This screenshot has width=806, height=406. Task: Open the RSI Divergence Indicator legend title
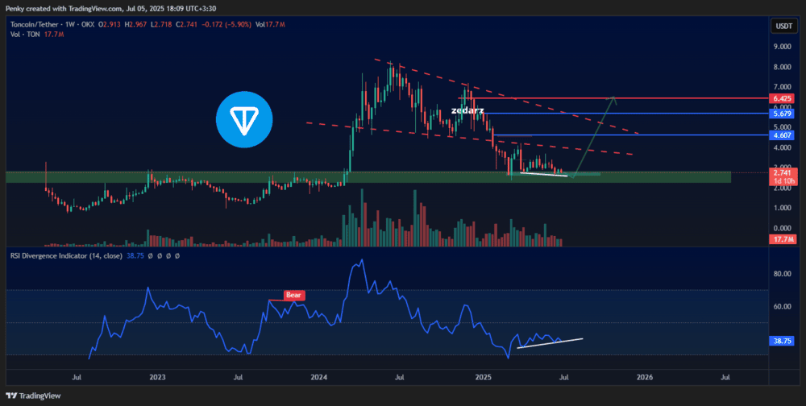click(x=66, y=255)
